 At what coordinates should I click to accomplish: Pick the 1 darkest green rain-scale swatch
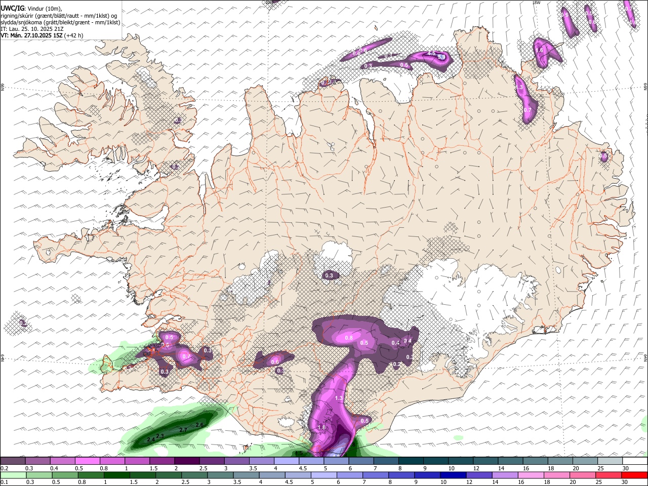(x=116, y=475)
